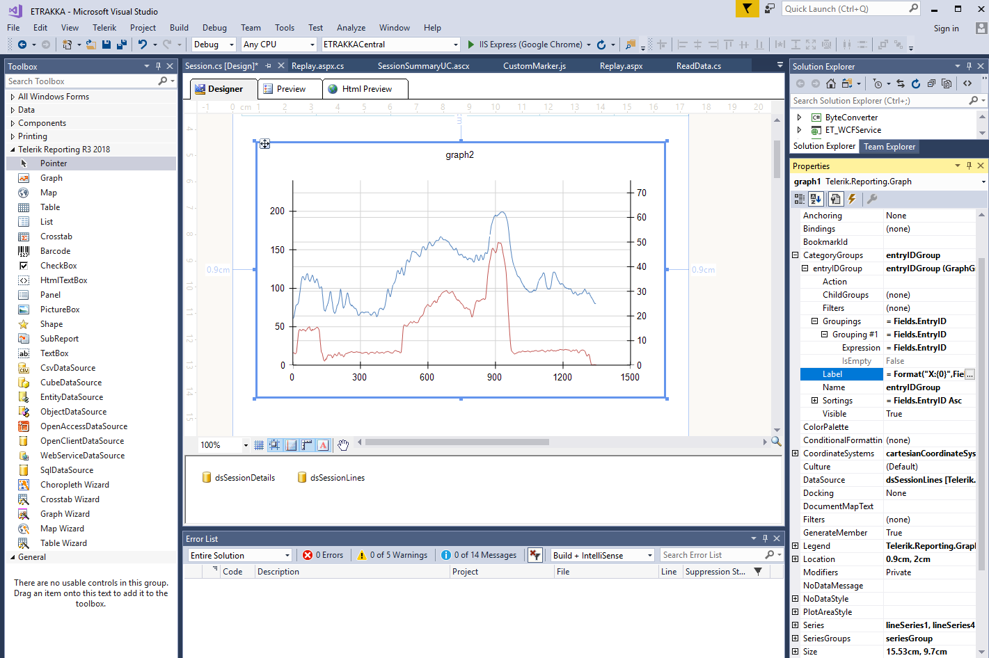Click the Search Toolbox input field
The image size is (989, 658).
82,81
